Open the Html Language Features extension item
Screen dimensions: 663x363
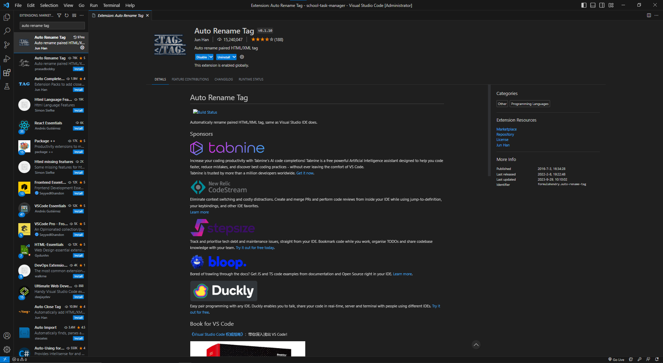coord(51,105)
